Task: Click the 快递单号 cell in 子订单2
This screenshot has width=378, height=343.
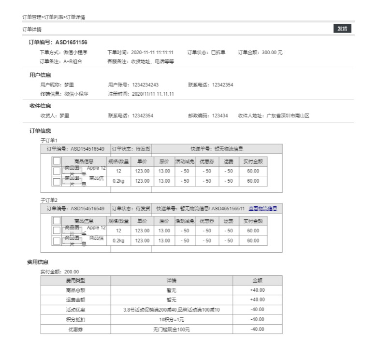Action: coord(201,209)
